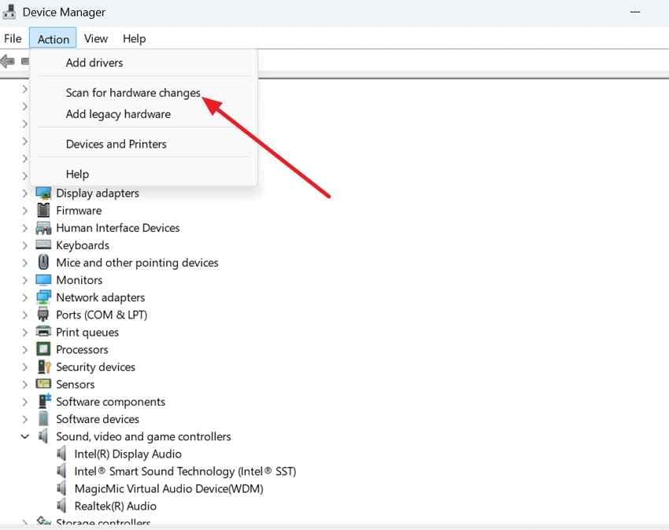669x530 pixels.
Task: Click the Network adapters icon
Action: 43,297
